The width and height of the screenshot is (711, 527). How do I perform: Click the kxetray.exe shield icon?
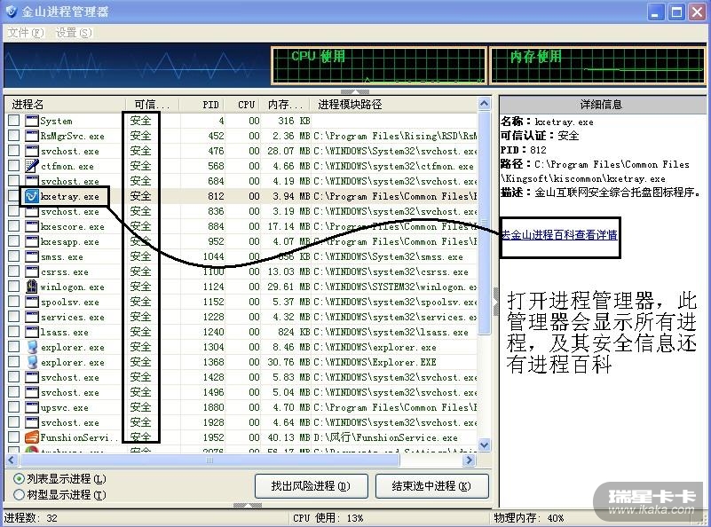coord(32,196)
